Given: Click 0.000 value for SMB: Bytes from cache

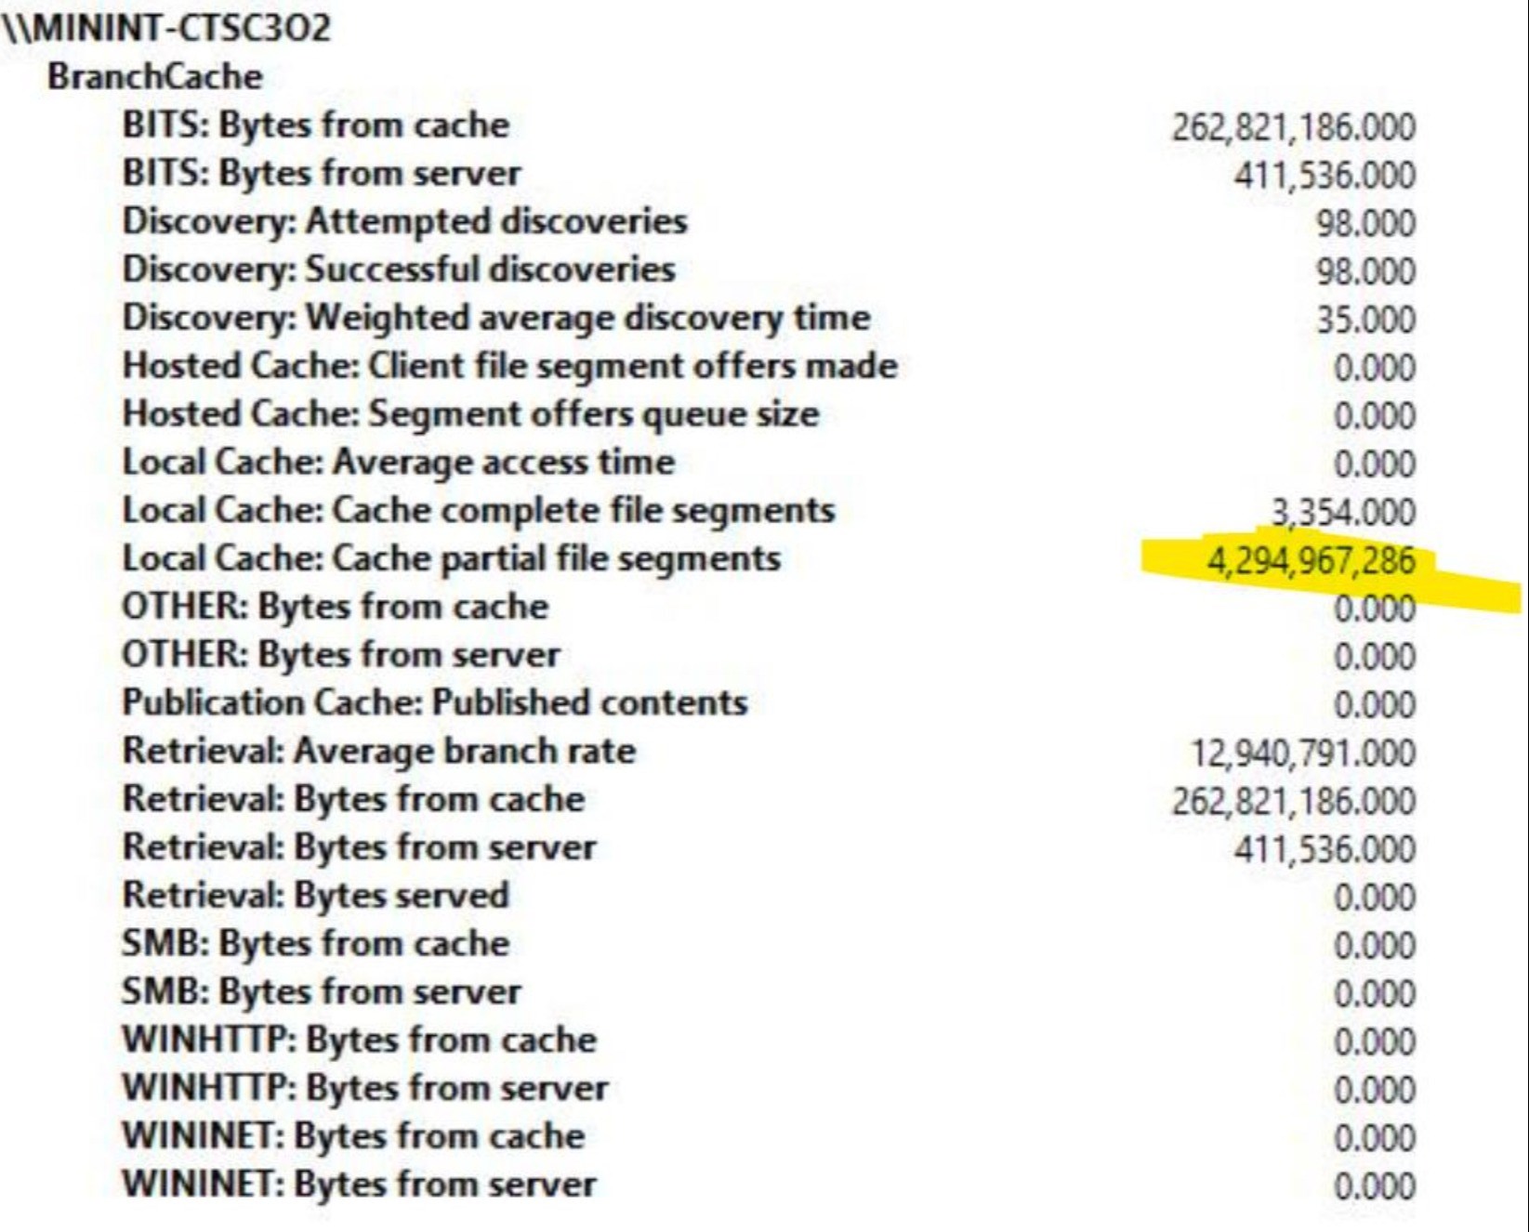Looking at the screenshot, I should click(1376, 947).
